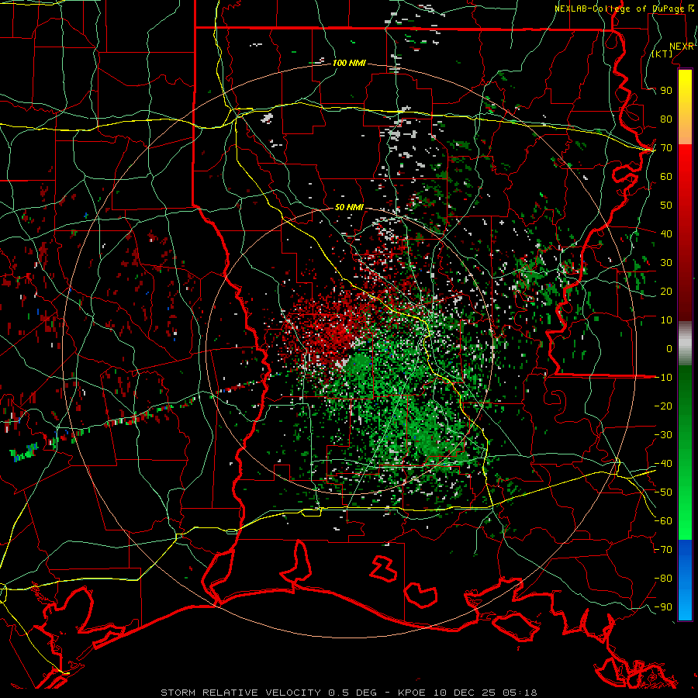The height and width of the screenshot is (698, 698).
Task: Click the "100 NMI" range ring label
Action: 349,64
